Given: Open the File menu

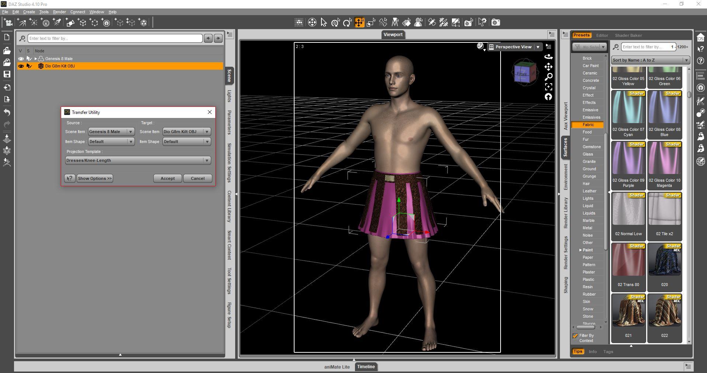Looking at the screenshot, I should pos(5,12).
